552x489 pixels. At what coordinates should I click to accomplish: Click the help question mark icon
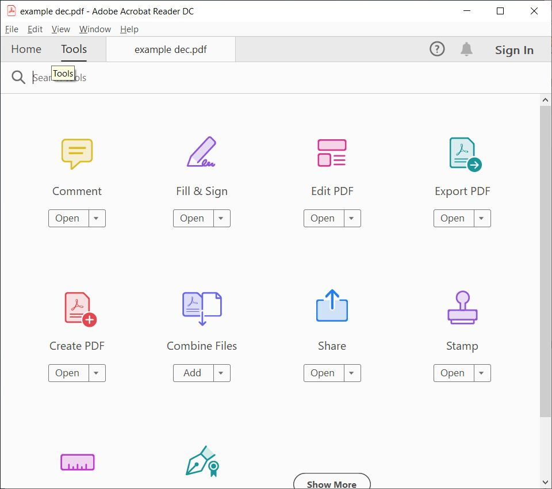point(437,49)
